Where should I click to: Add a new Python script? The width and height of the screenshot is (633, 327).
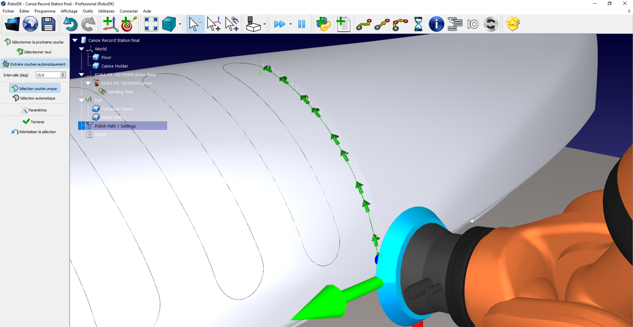(x=323, y=24)
